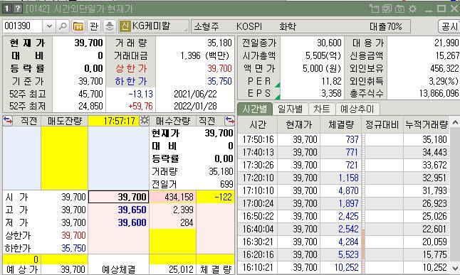
Task: Click the stock code field 001390
Action: 23,26
